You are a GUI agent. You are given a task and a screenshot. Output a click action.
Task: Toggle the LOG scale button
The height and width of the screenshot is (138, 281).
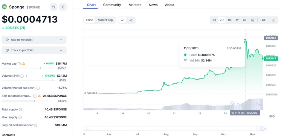tap(263, 20)
